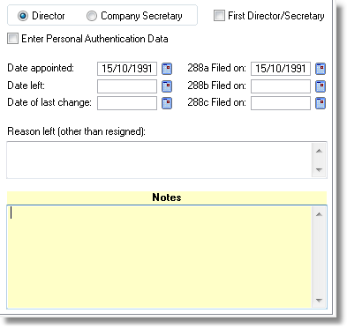
Task: Click the 'Date of last change:' label
Action: click(x=49, y=102)
